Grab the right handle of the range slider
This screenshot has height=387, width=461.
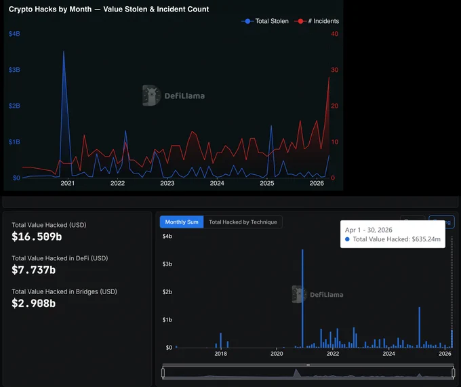453,373
